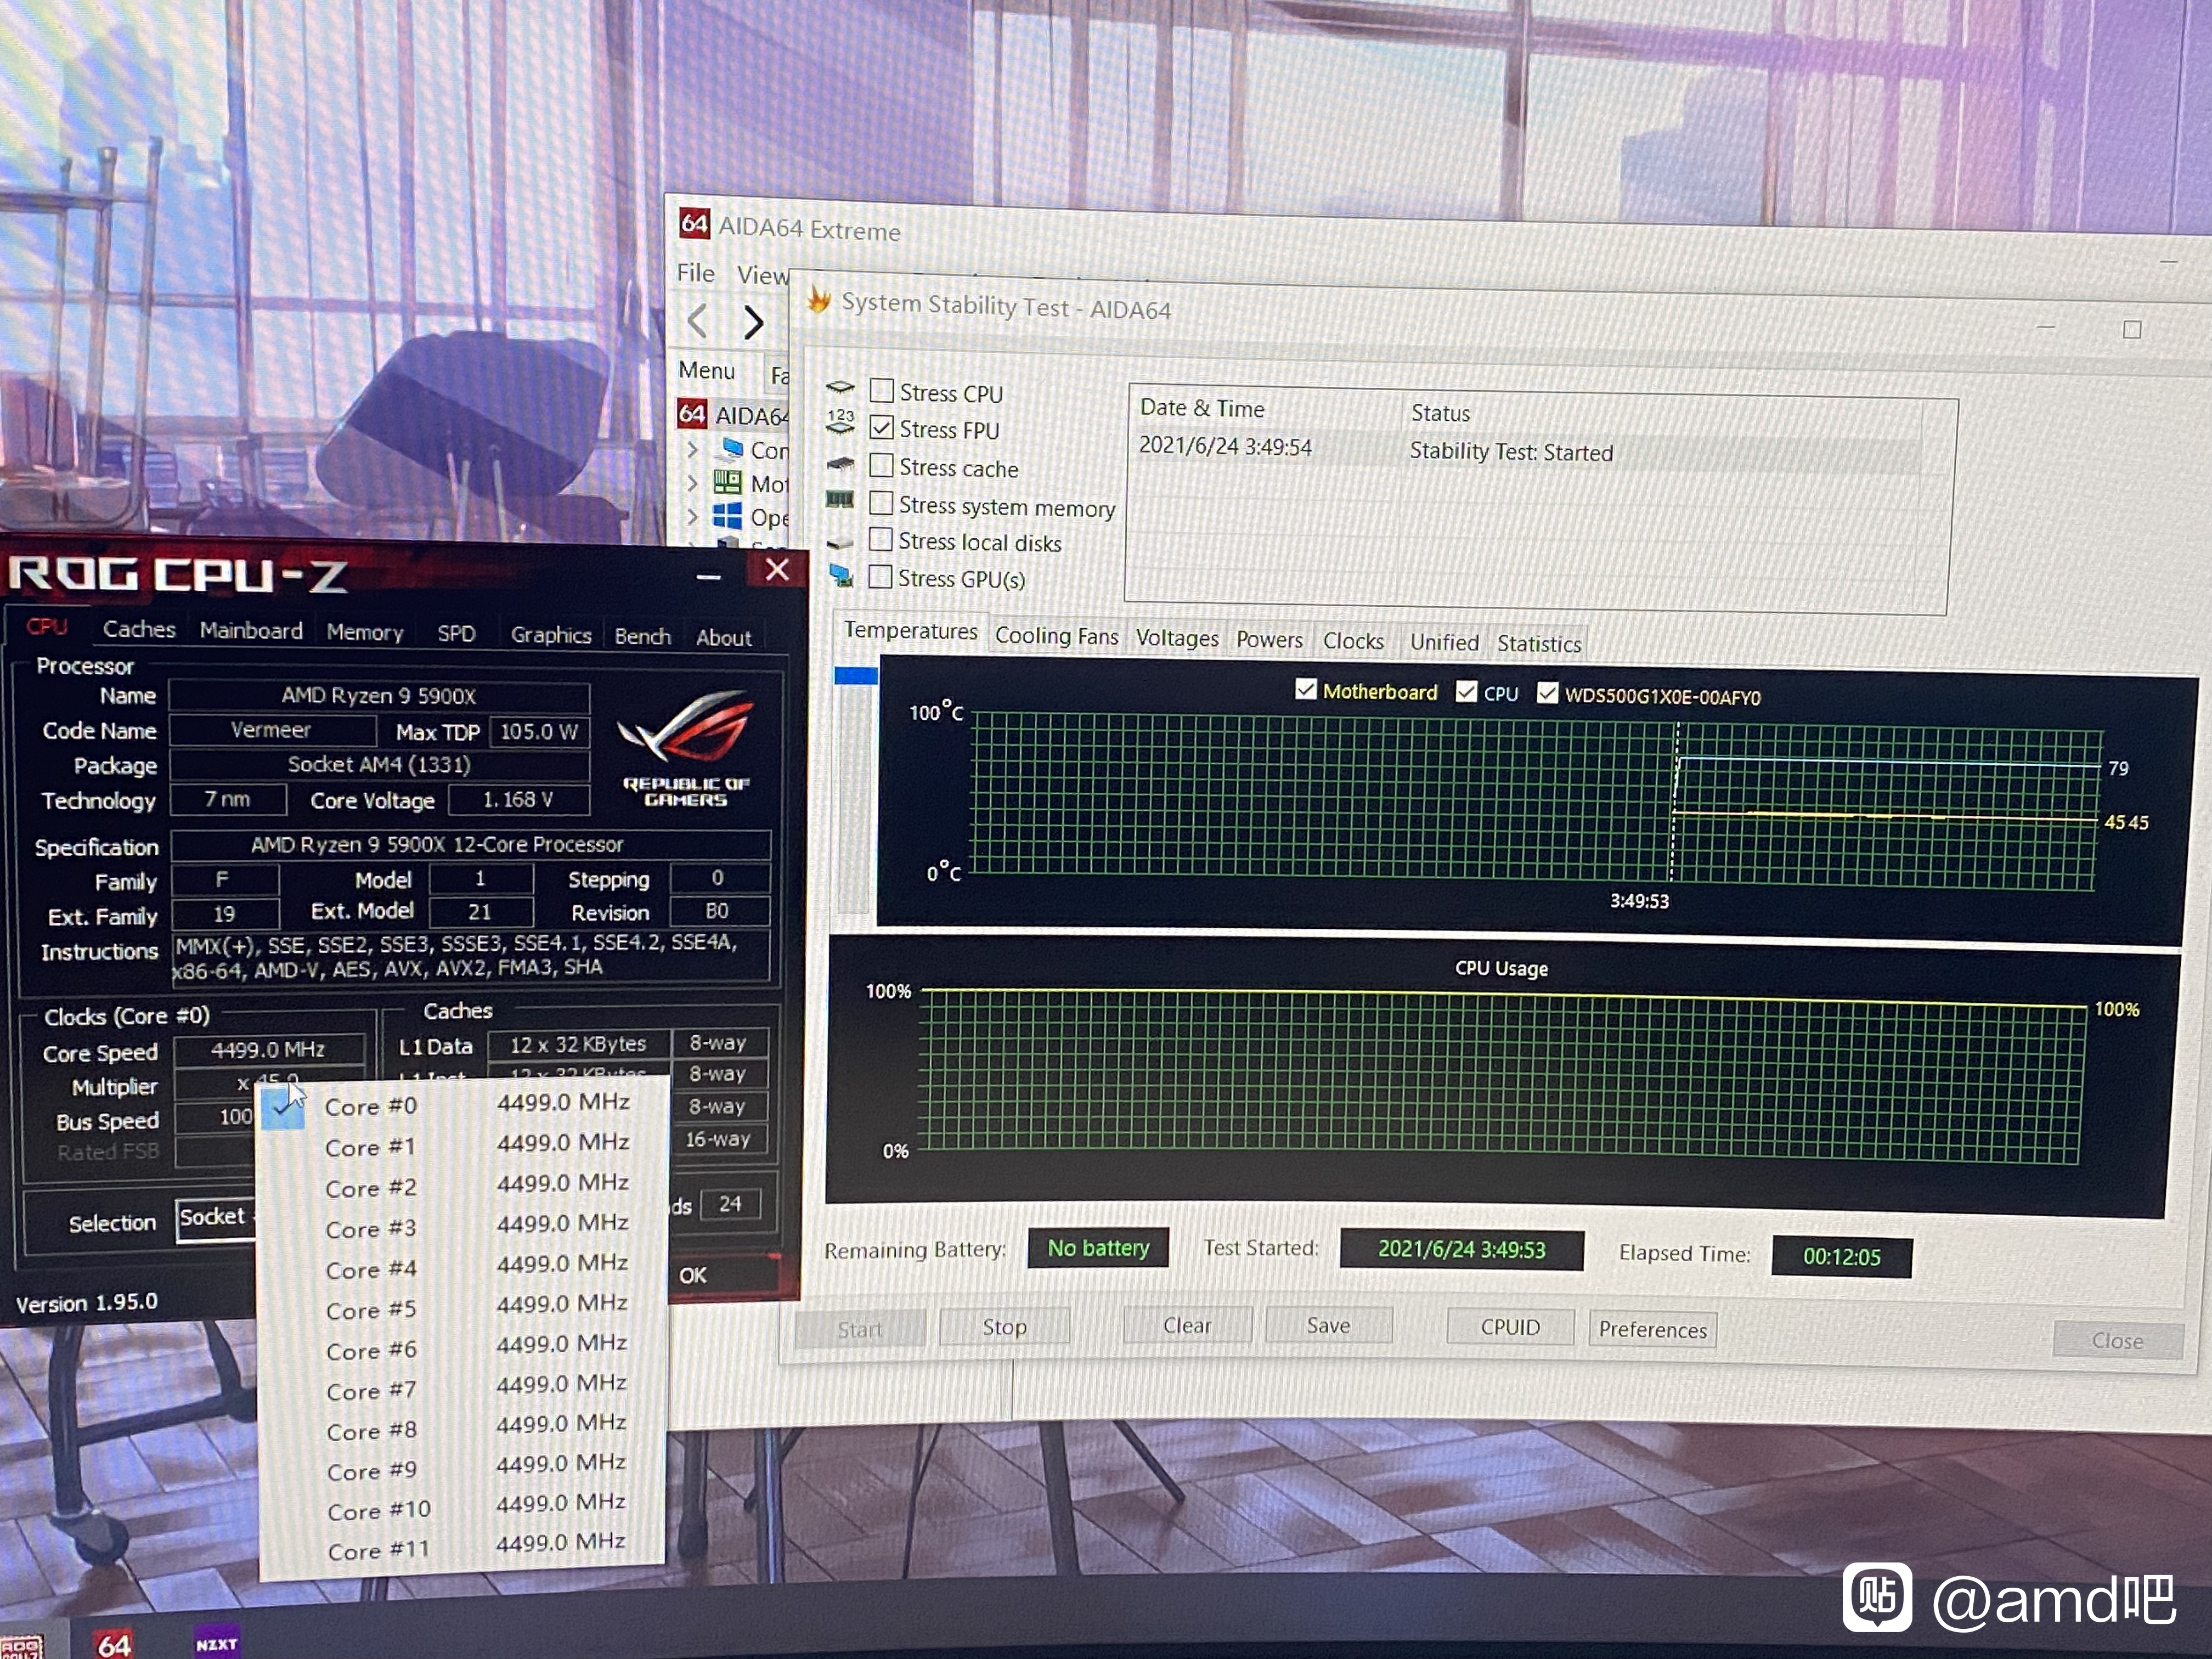Maximize the System Stability Test window
The image size is (2212, 1659).
pyautogui.click(x=2132, y=330)
